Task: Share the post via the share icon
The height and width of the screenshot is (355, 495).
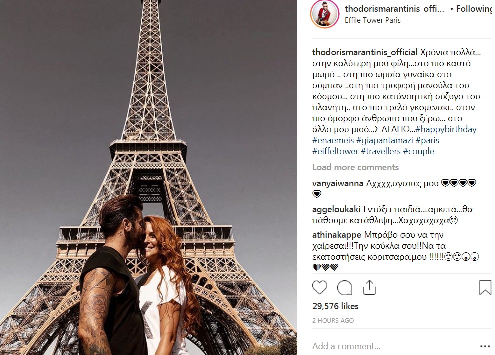Action: [x=369, y=287]
